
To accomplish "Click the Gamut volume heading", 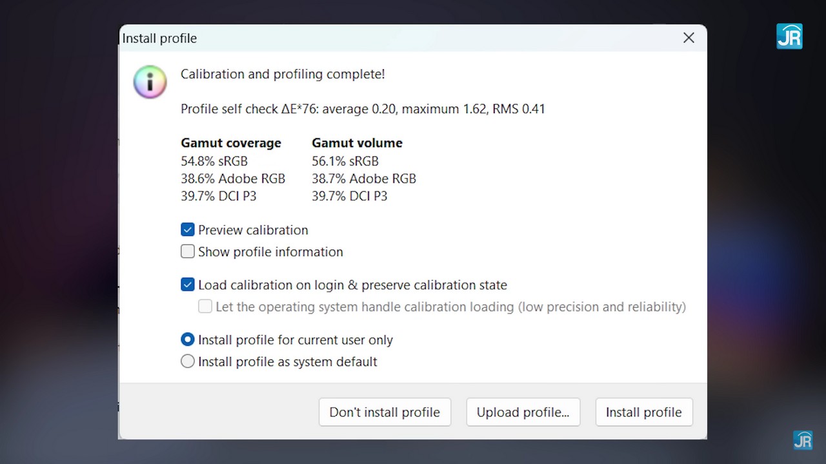I will pyautogui.click(x=357, y=143).
